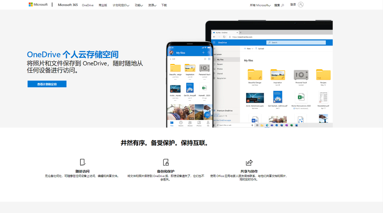Expand the 所有 Microsoft dropdown
Screen dimensions: 383x213
click(260, 5)
